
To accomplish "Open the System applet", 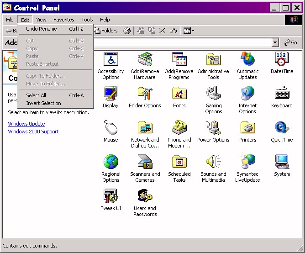I will 282,166.
